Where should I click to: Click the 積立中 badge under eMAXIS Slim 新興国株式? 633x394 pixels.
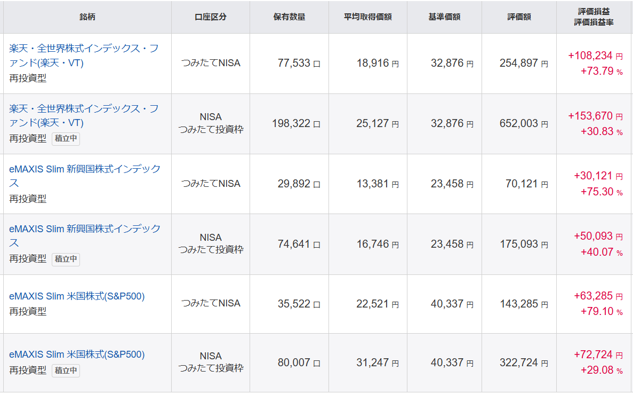click(66, 259)
